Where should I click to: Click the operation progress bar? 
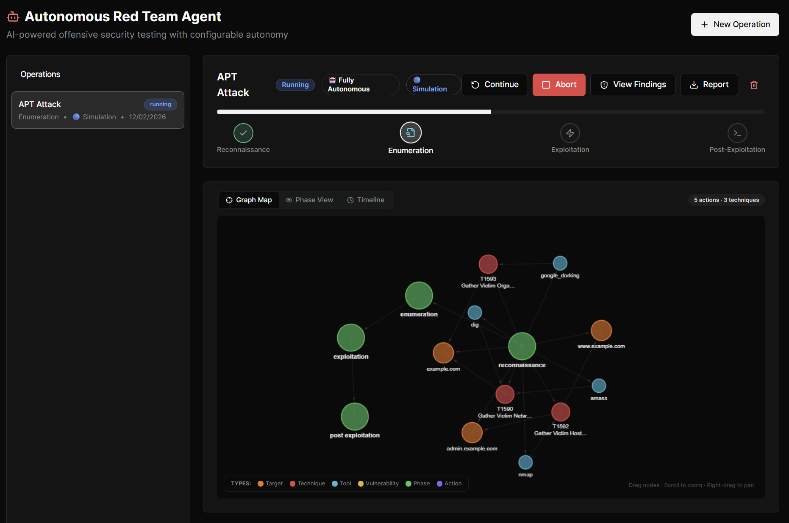(x=490, y=112)
